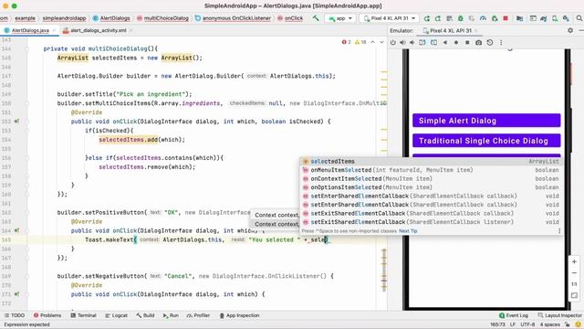Select Pixel 4 XL API 31 emulator tab

coord(450,30)
